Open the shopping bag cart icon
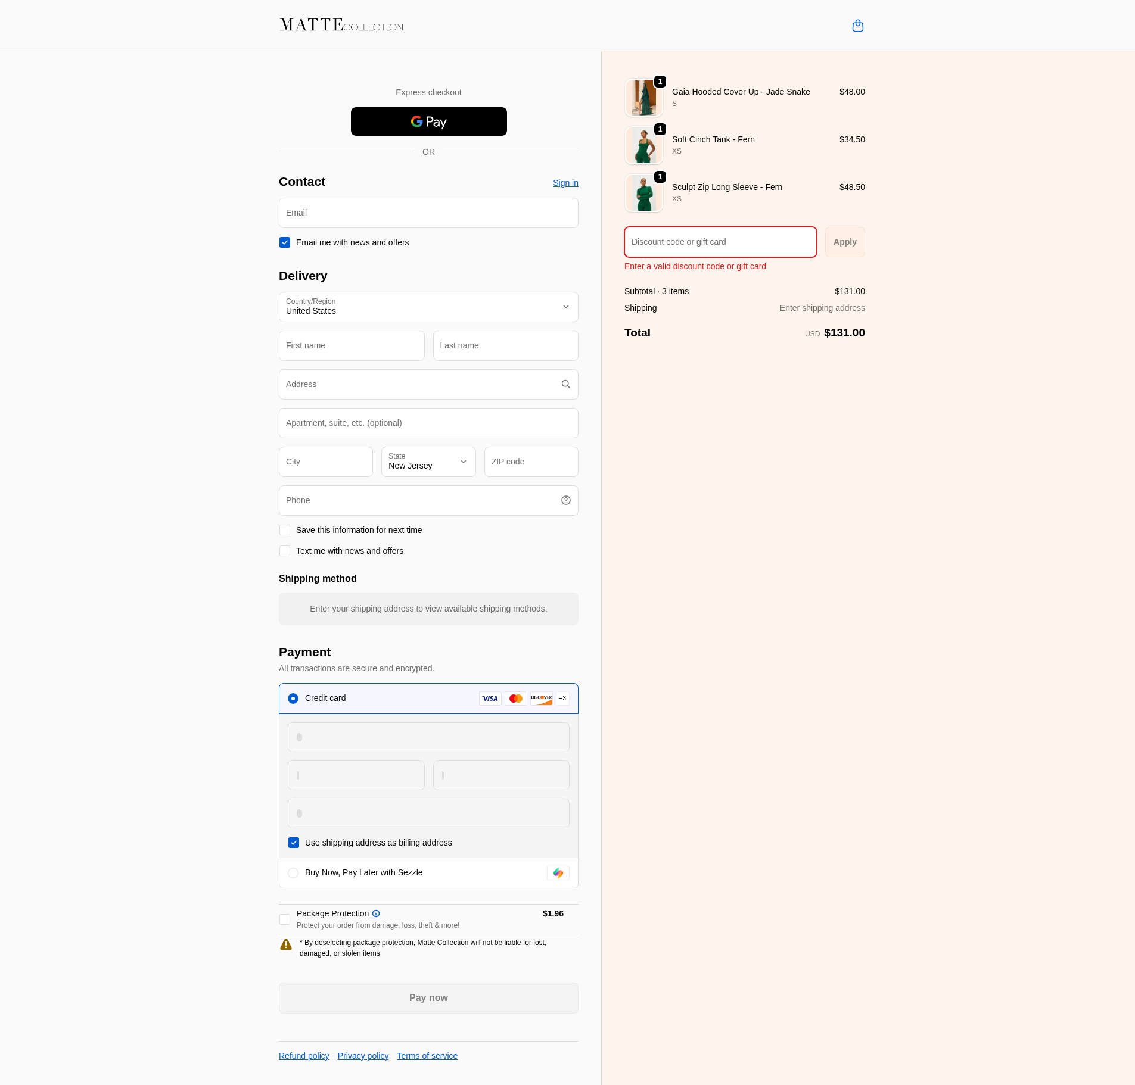 [857, 26]
